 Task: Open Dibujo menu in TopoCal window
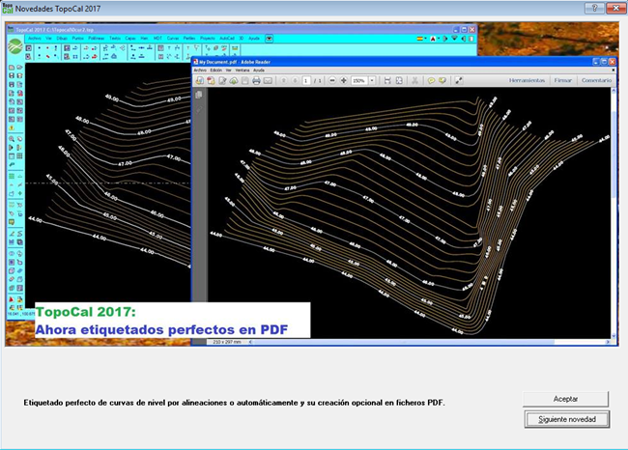pyautogui.click(x=62, y=39)
